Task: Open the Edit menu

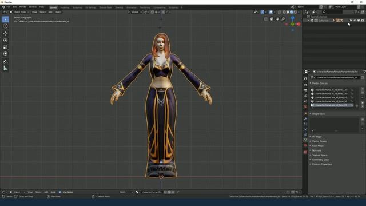Action: click(x=15, y=7)
